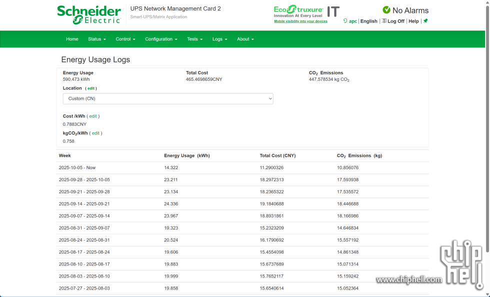Expand the Control menu
The height and width of the screenshot is (297, 490).
coord(125,39)
